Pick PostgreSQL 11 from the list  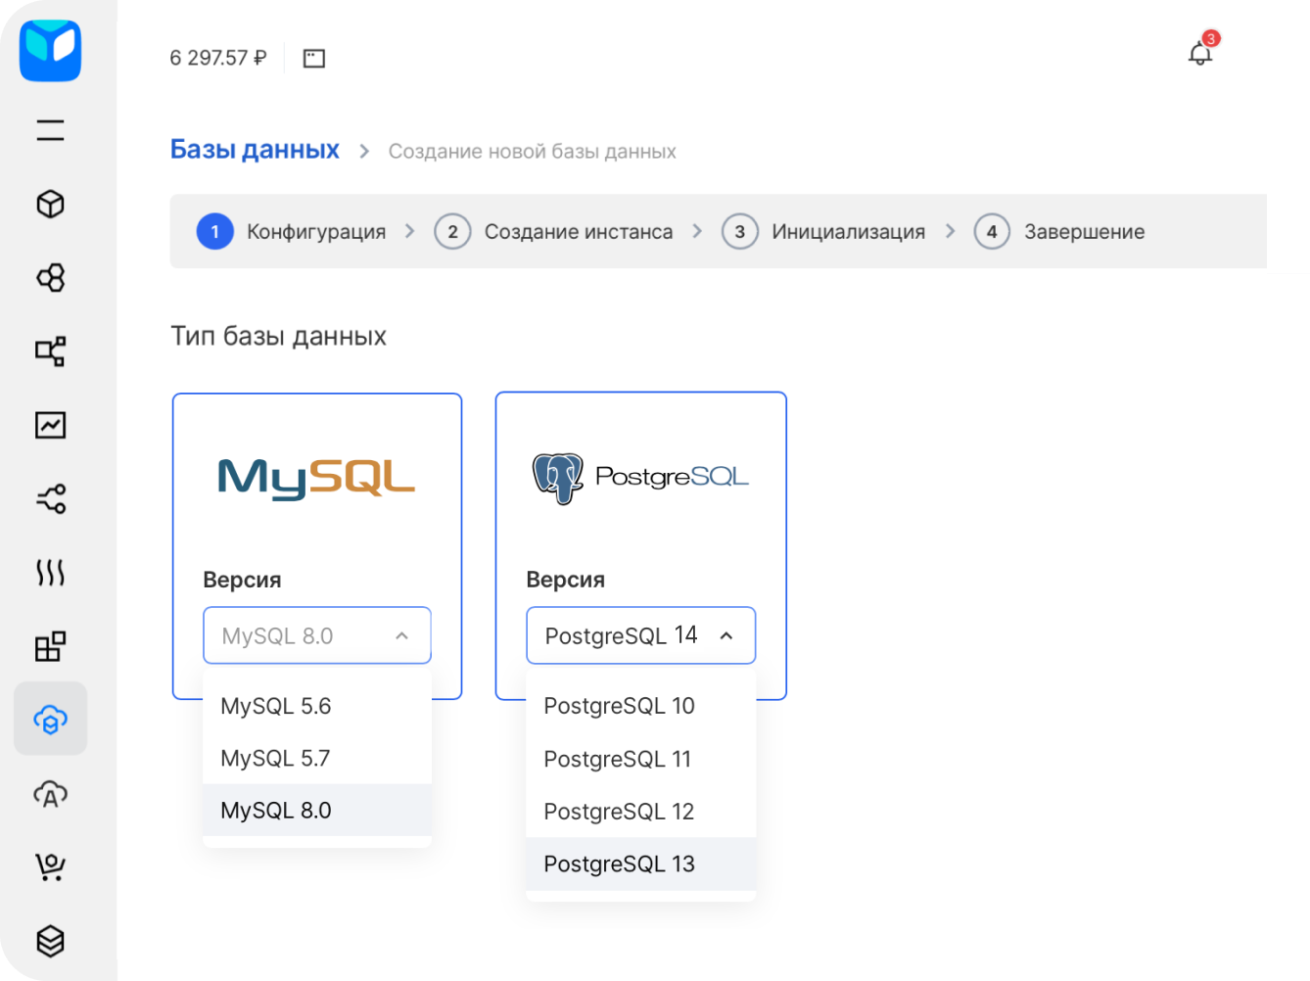pos(618,759)
